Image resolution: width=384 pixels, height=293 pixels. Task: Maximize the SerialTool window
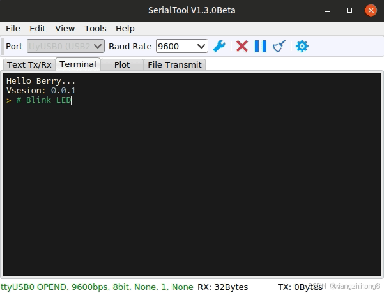tap(349, 10)
